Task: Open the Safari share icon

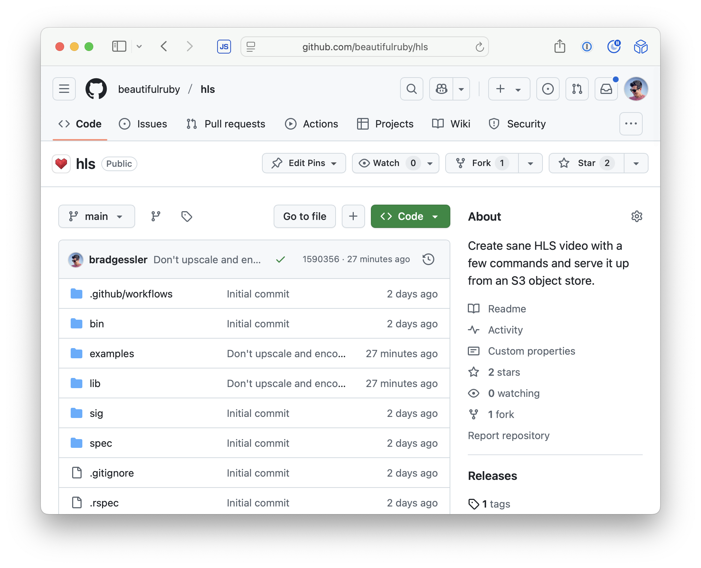Action: pos(560,47)
